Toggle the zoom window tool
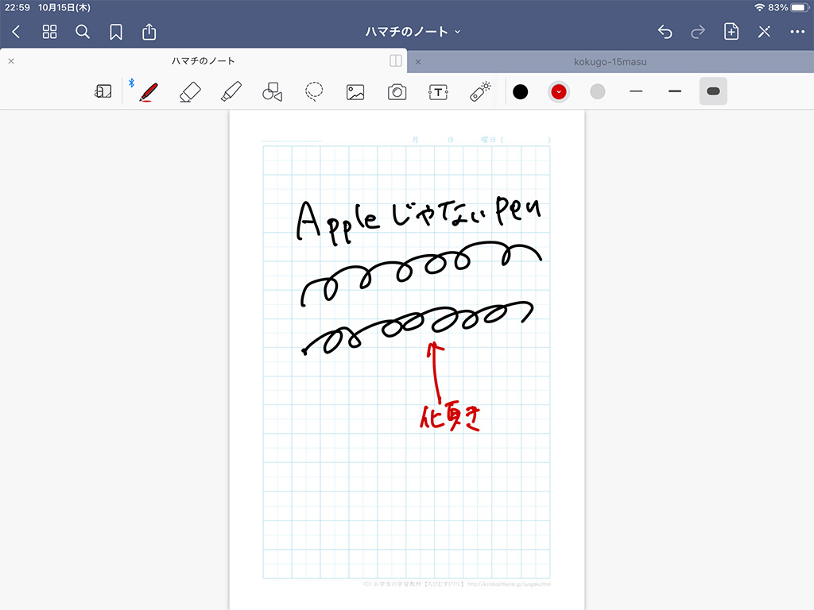 click(x=103, y=92)
